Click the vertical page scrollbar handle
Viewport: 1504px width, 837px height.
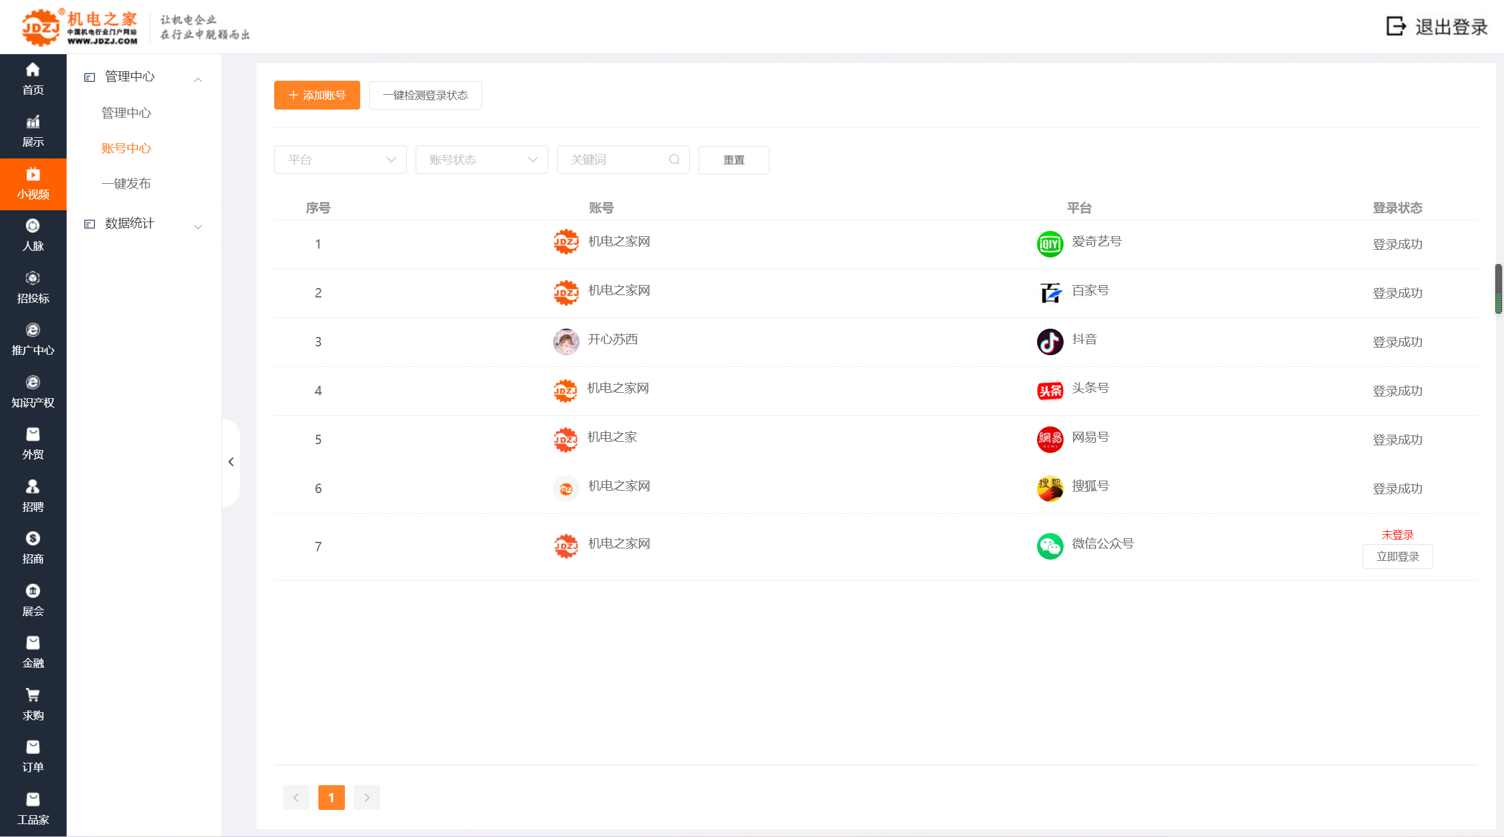coord(1498,289)
